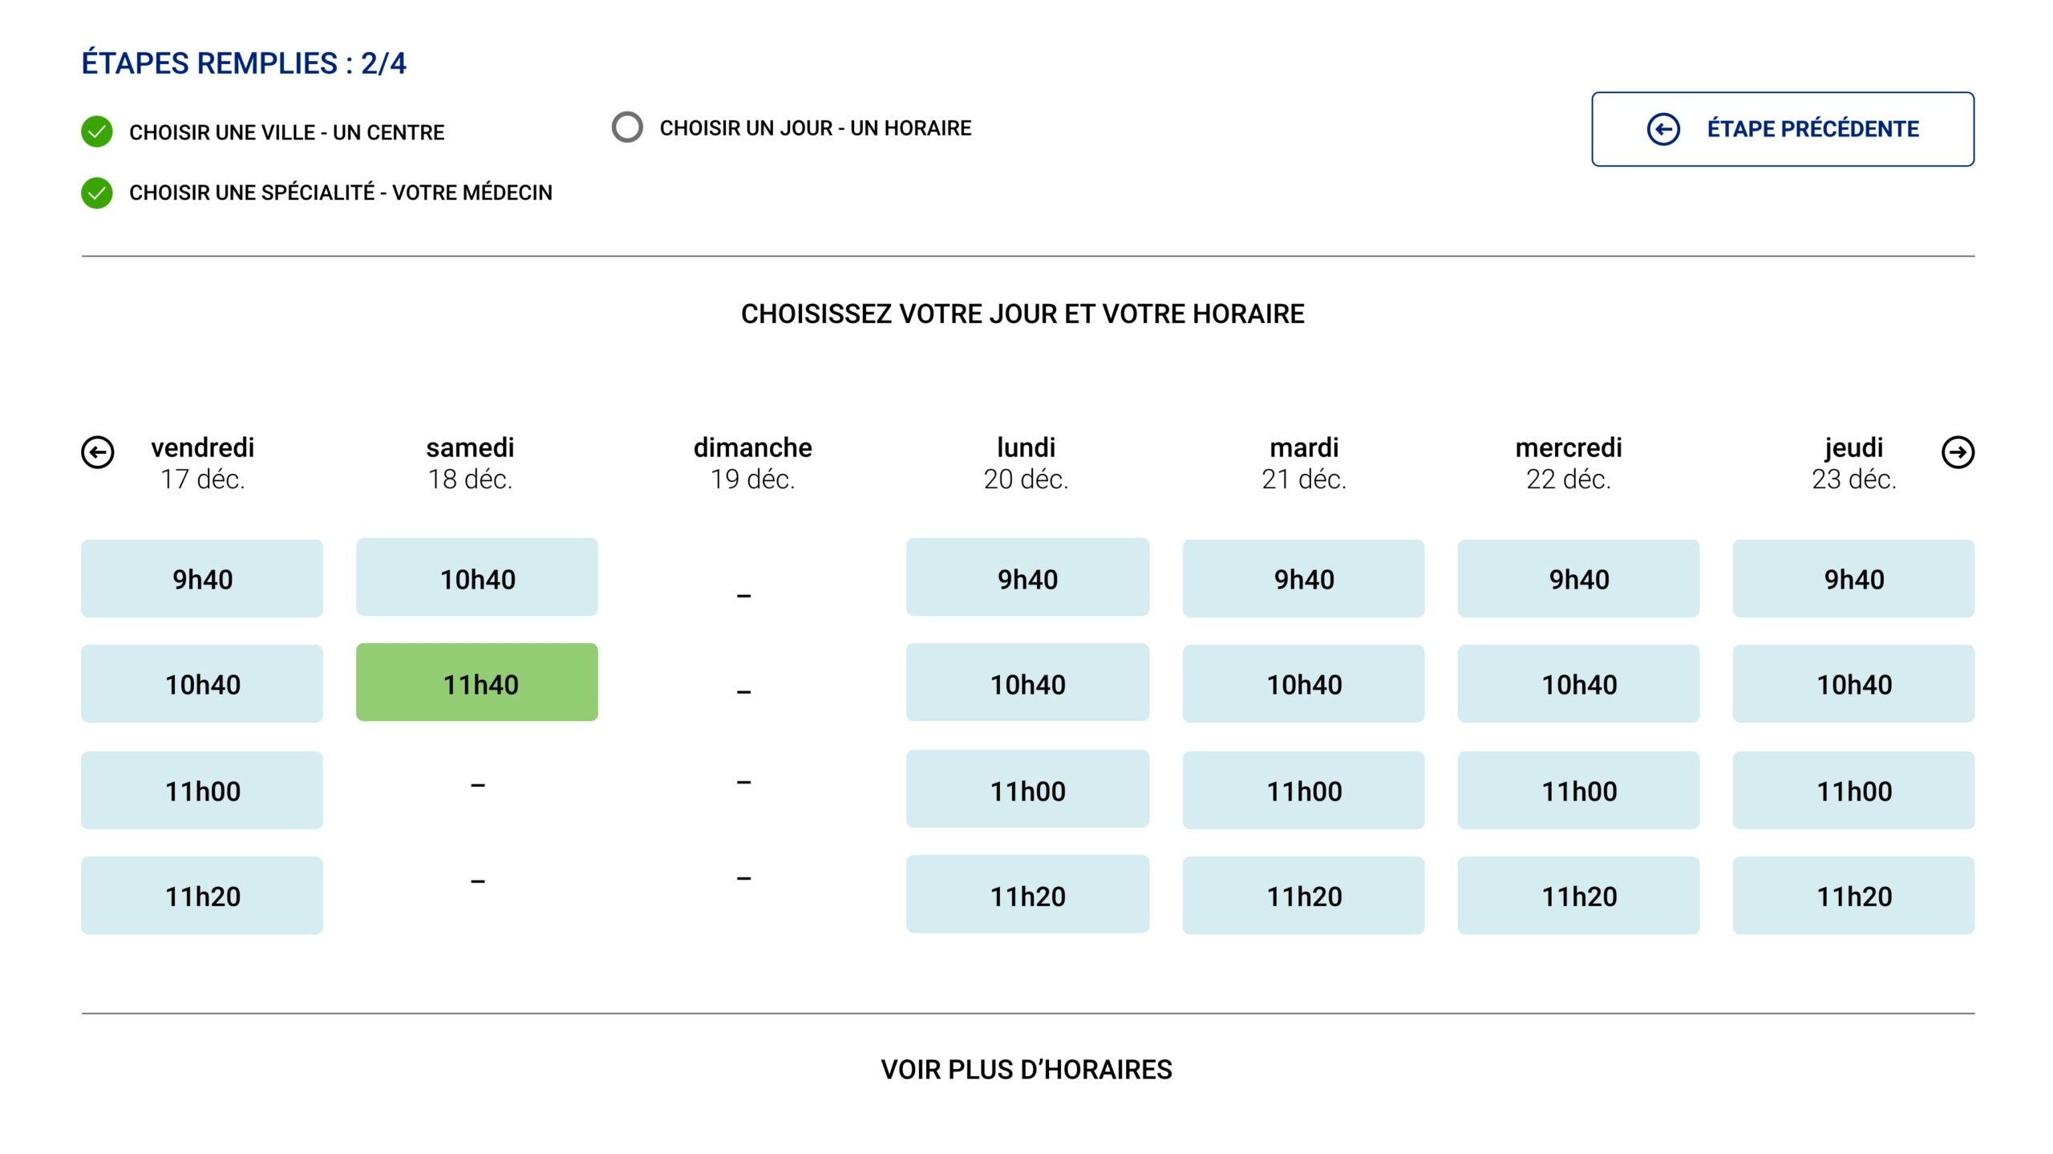The width and height of the screenshot is (2053, 1154).
Task: Choose 9h40 on vendredi 17 déc.
Action: click(202, 579)
